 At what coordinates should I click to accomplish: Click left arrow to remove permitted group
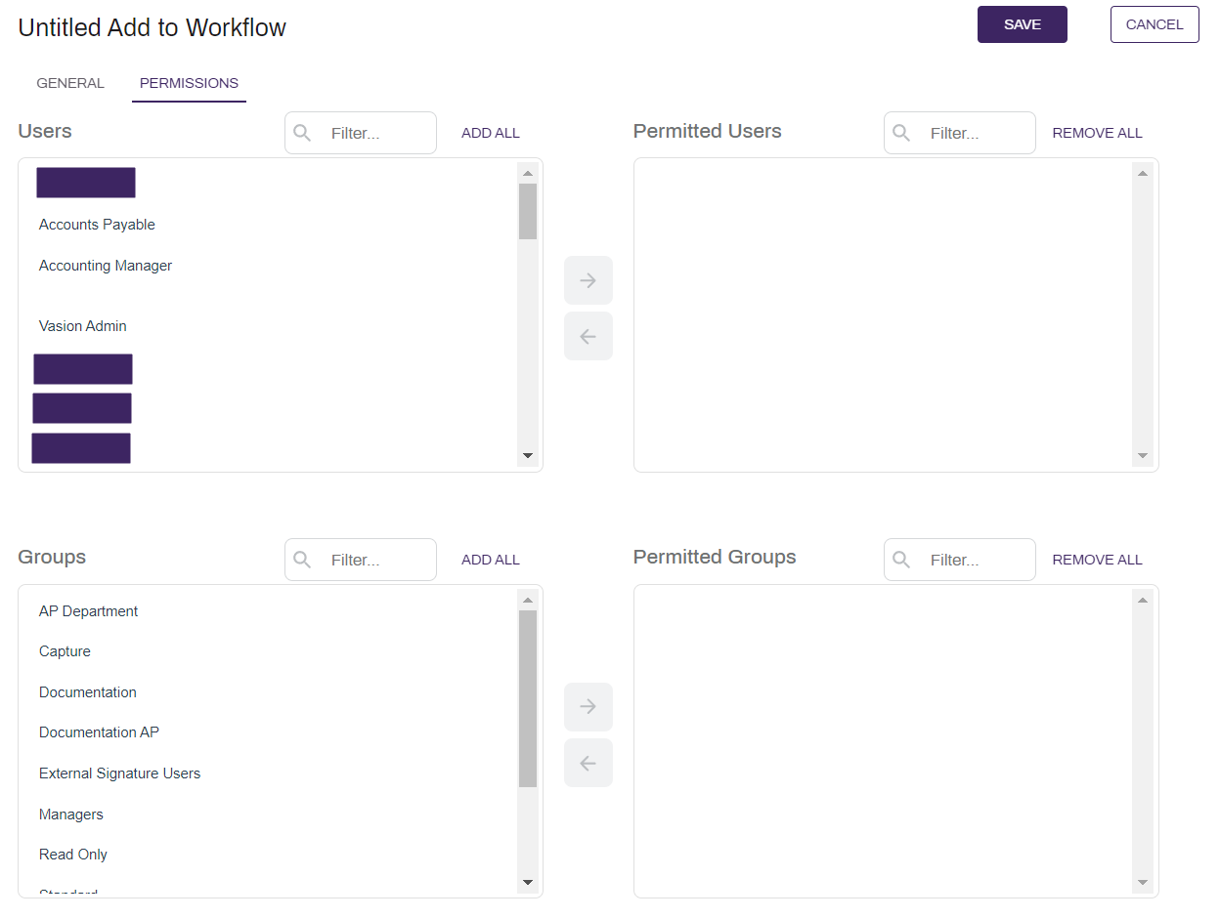pyautogui.click(x=588, y=763)
